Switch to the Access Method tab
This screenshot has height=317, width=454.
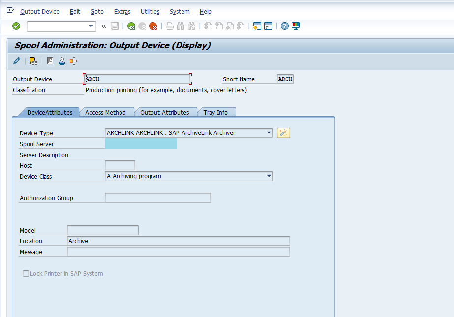(x=105, y=113)
